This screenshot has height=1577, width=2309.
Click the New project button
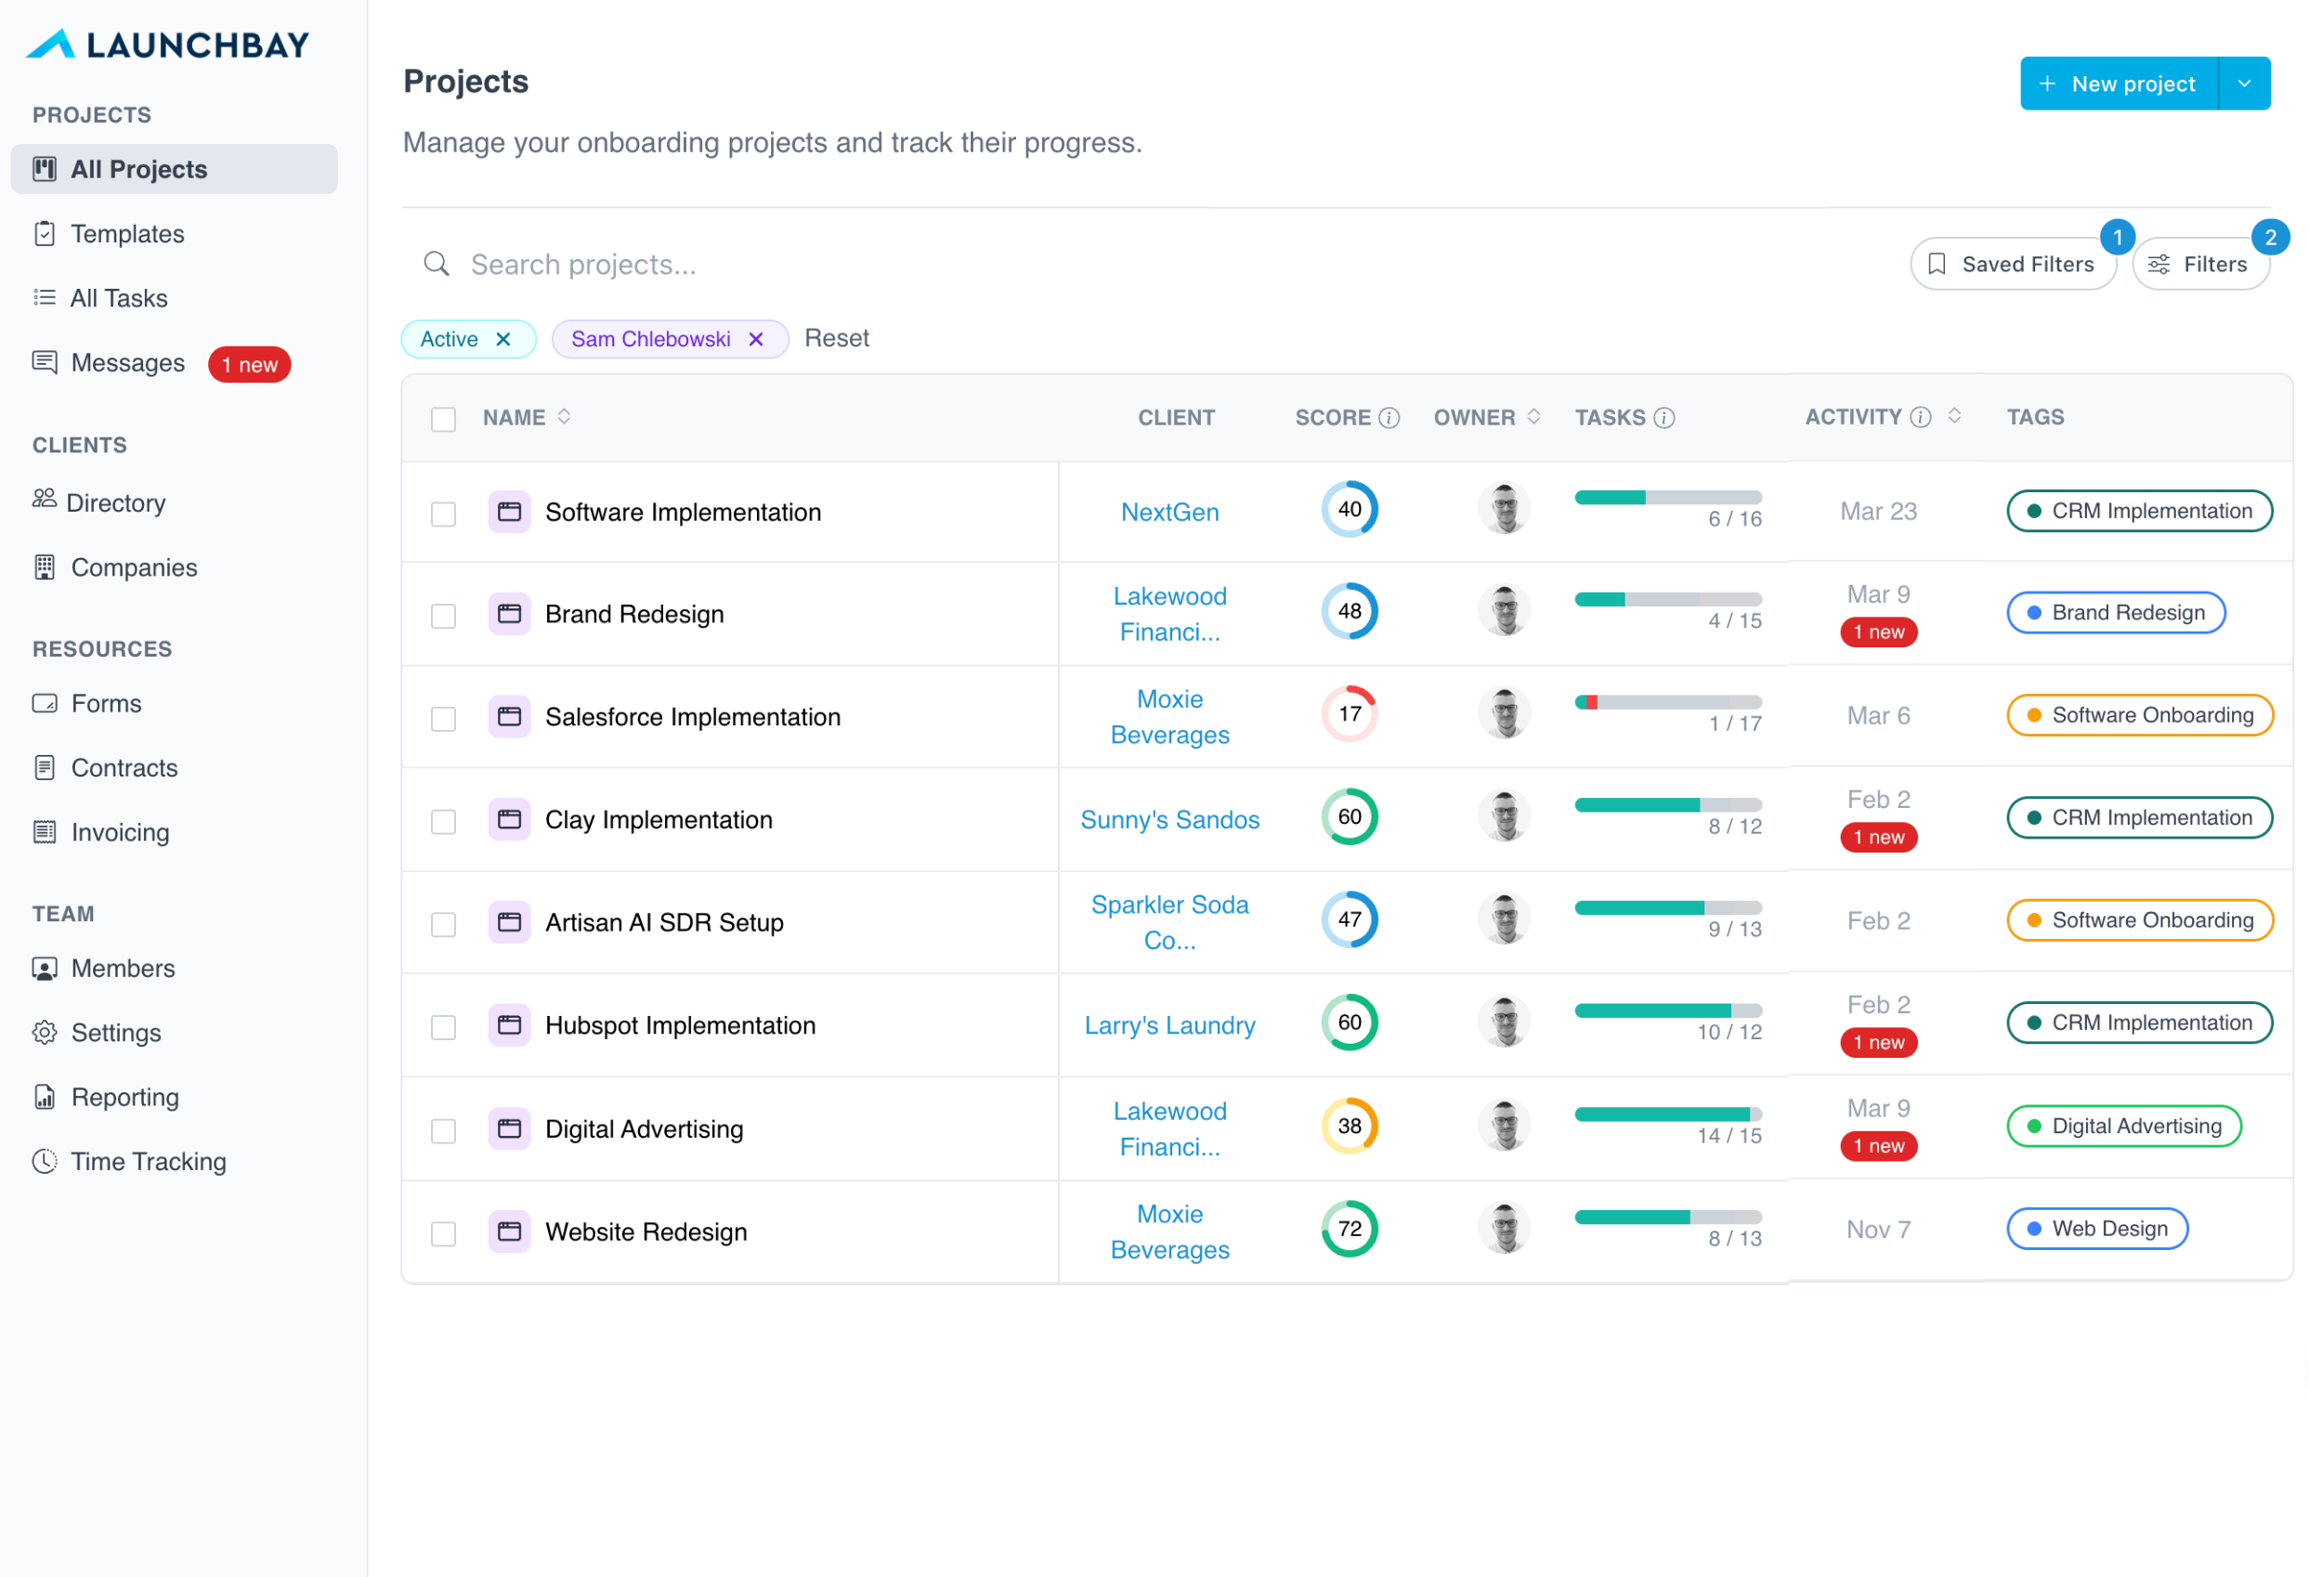[2120, 84]
